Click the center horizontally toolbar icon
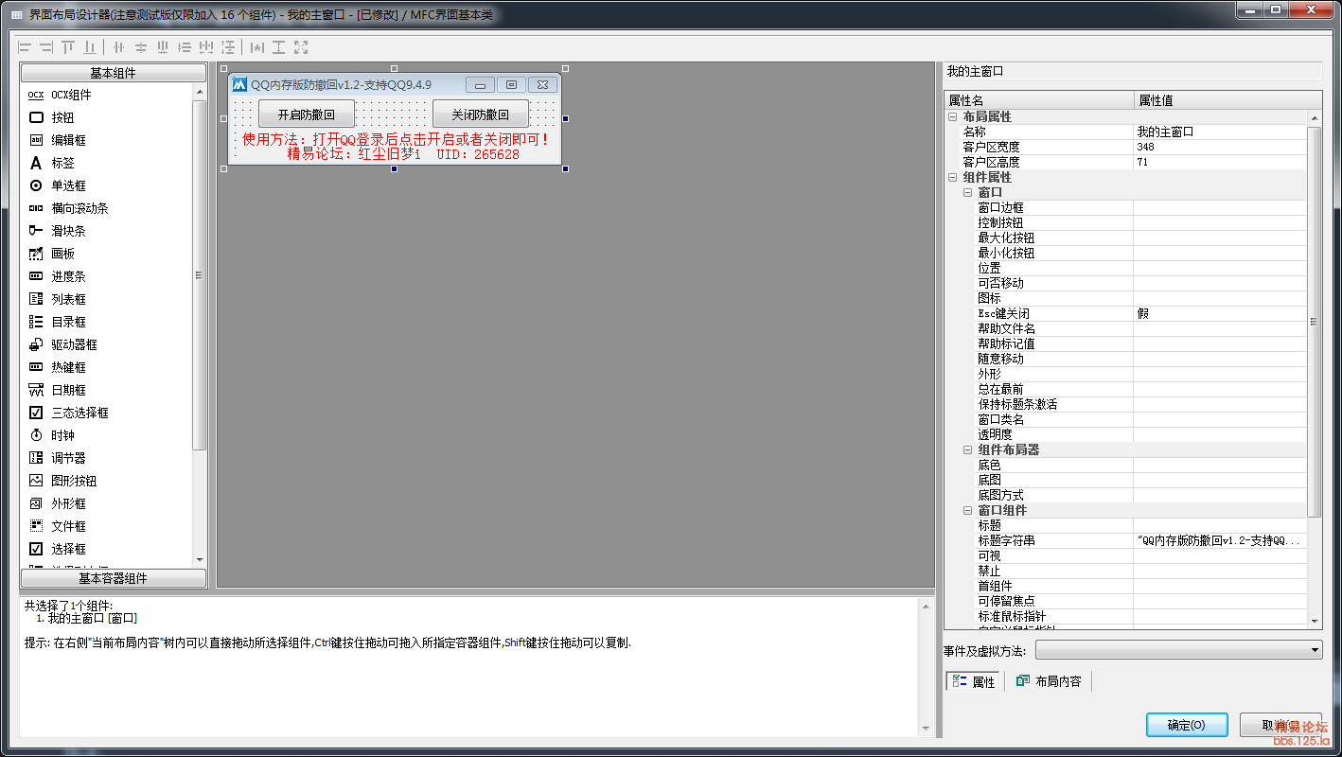The height and width of the screenshot is (757, 1342). 118,46
